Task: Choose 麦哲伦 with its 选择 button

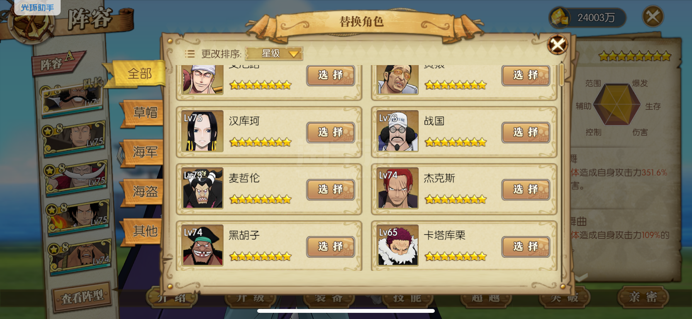Action: [x=331, y=189]
